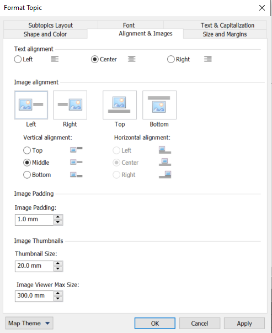Switch to the Shape and Color tab
Screen dimensions: 272x333
pos(45,34)
